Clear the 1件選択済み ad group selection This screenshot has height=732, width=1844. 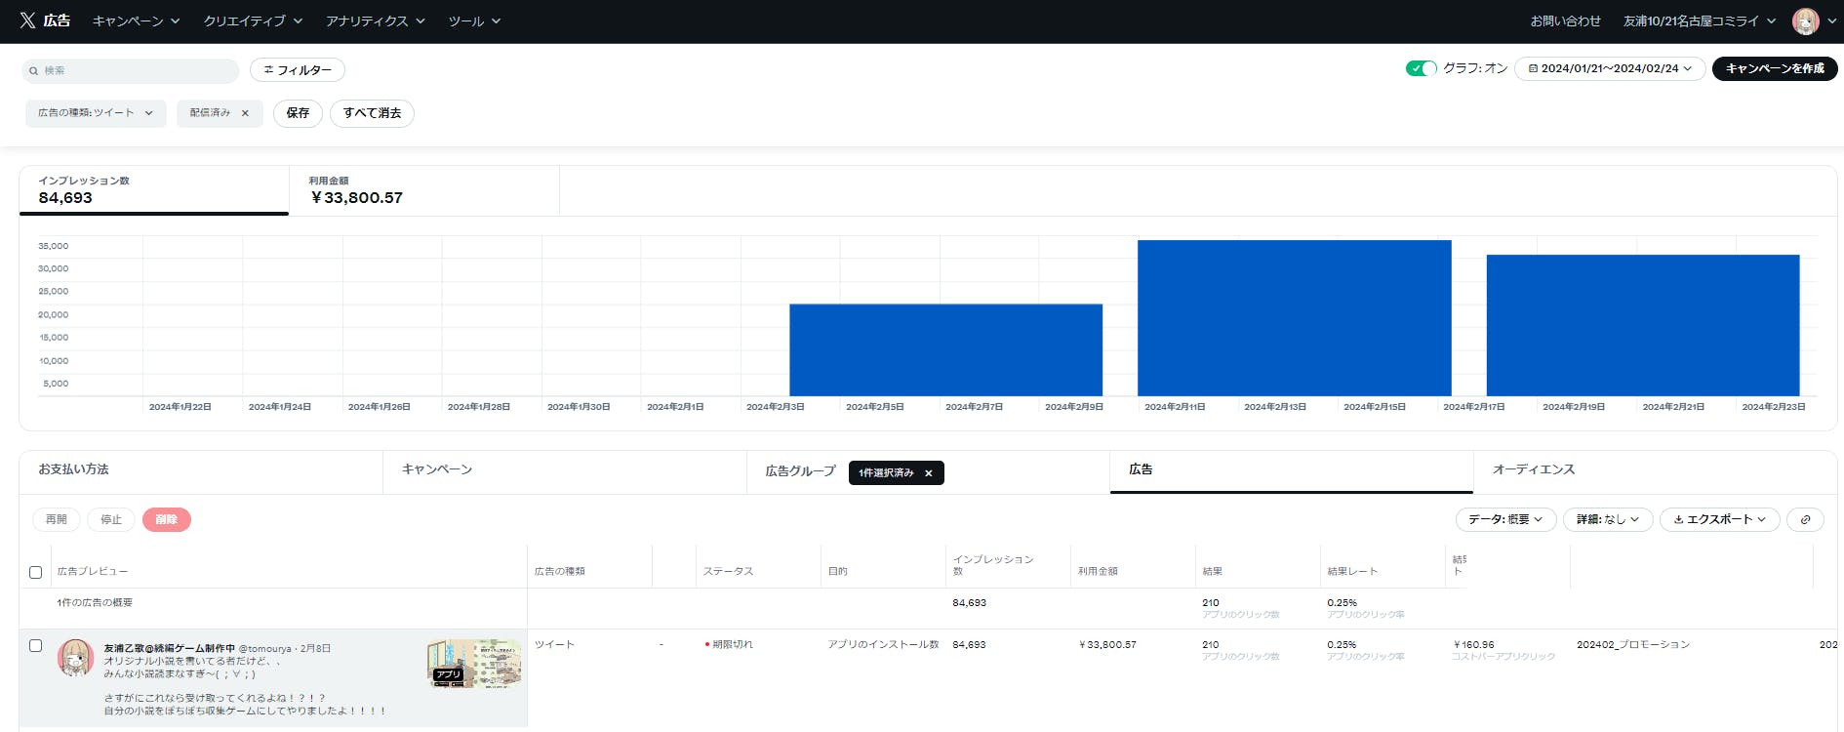tap(929, 473)
